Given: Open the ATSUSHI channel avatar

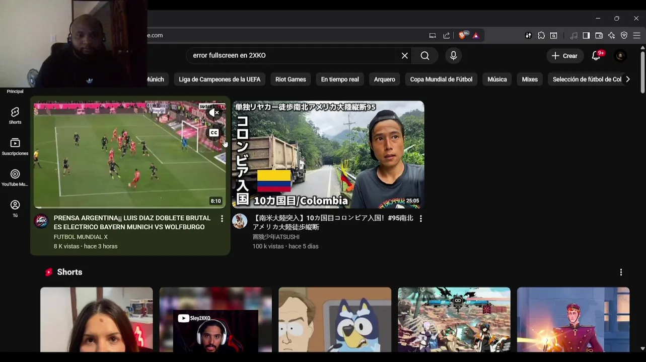Looking at the screenshot, I should [240, 221].
